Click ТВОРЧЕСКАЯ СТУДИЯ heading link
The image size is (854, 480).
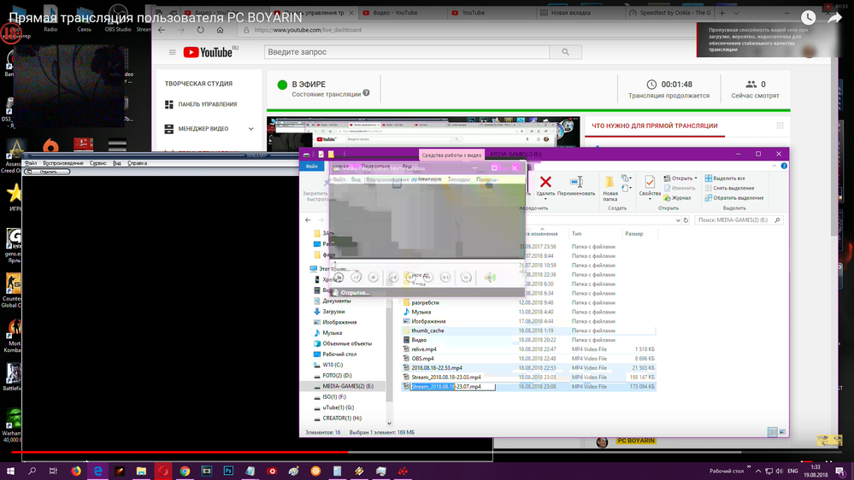tap(199, 84)
